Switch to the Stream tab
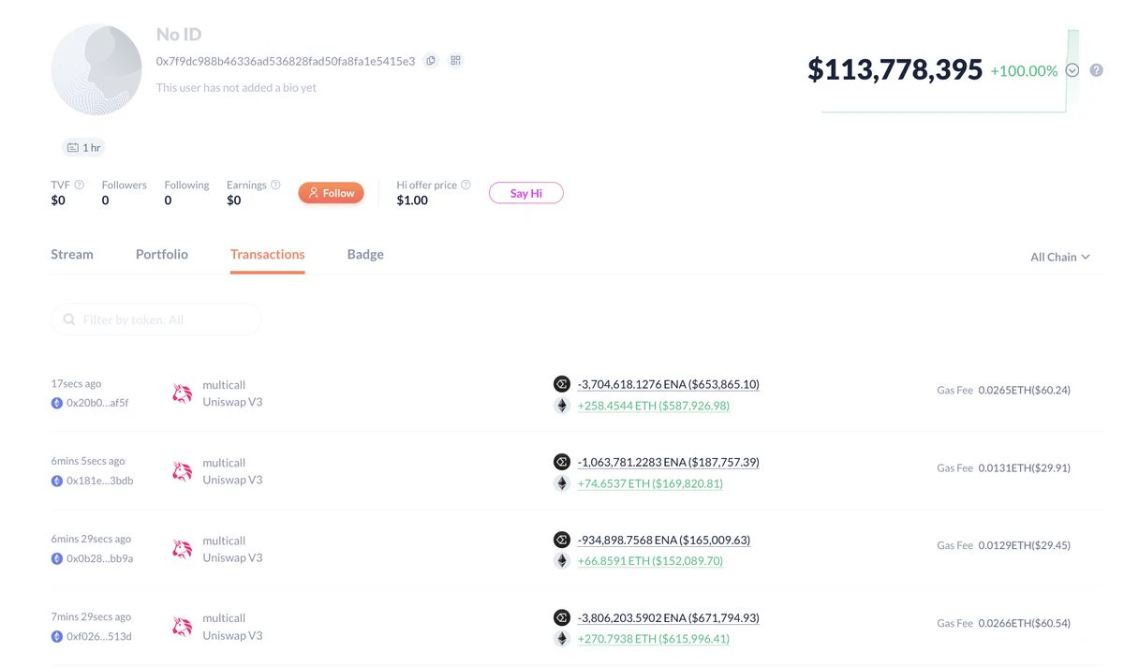 coord(72,255)
